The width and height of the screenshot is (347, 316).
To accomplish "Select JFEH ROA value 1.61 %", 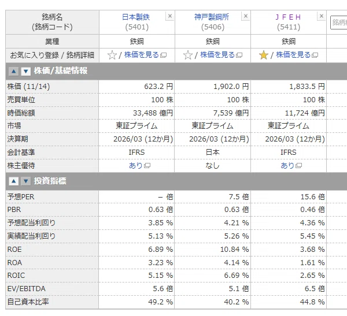I will click(312, 262).
